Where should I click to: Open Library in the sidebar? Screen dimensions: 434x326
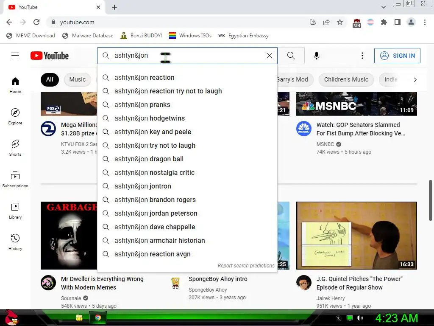tap(15, 211)
